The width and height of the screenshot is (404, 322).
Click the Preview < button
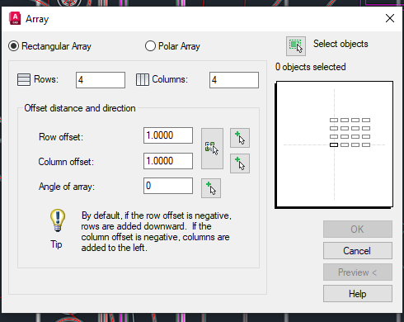pyautogui.click(x=358, y=272)
